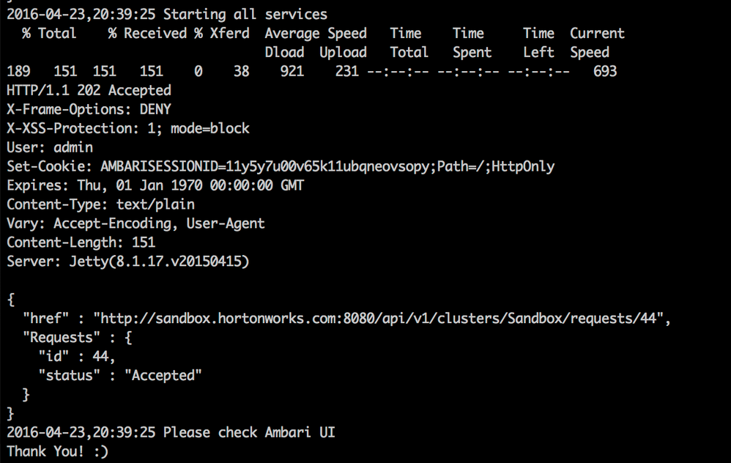Click the Content-Length: 151 line

point(81,242)
